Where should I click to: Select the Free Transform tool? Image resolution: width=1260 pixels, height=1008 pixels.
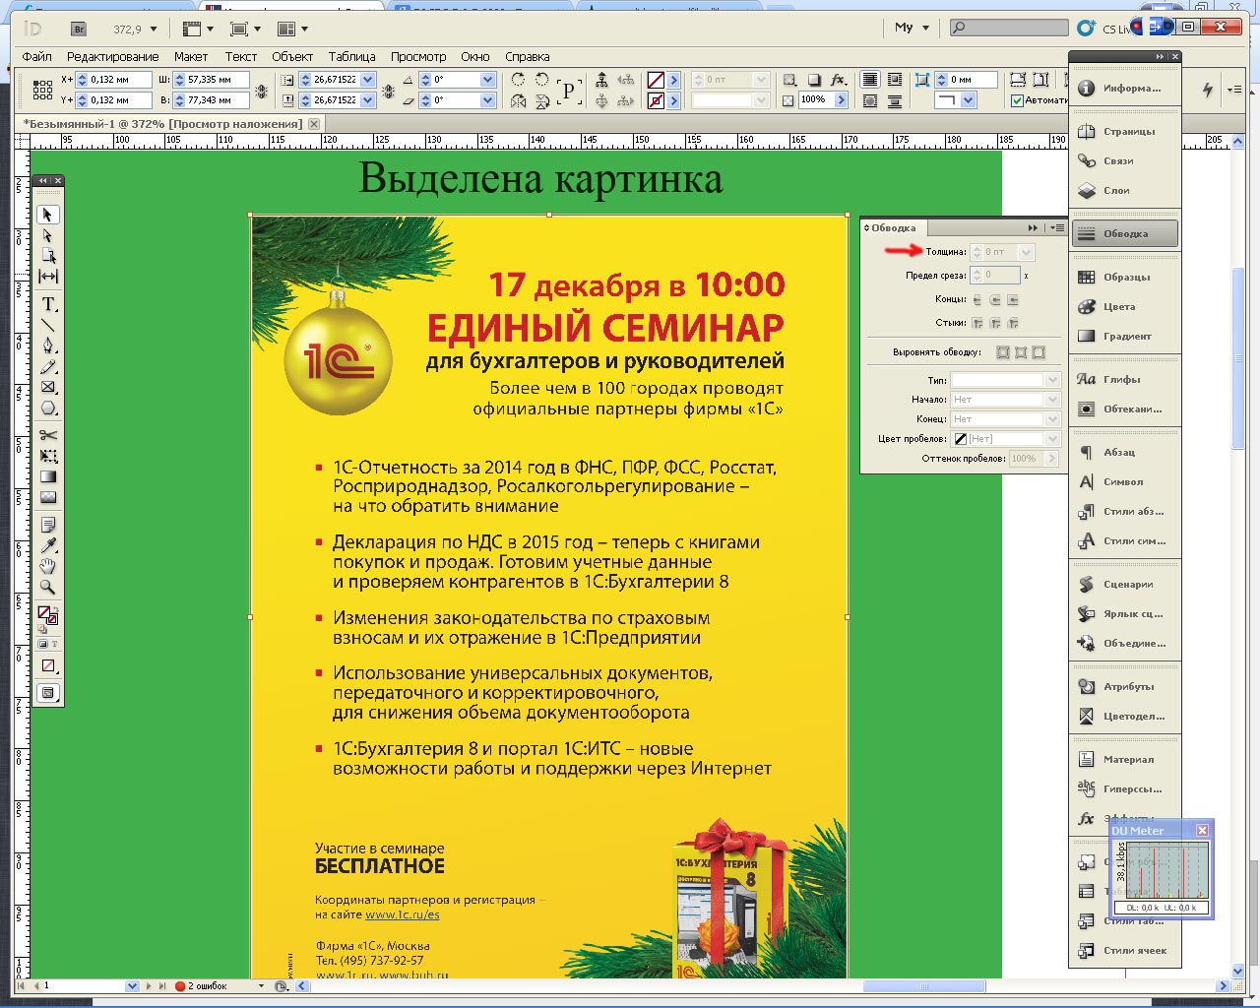47,456
